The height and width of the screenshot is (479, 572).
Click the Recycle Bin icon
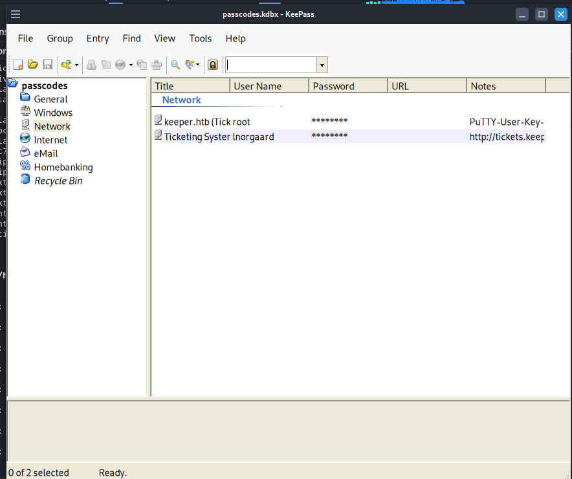pos(25,179)
